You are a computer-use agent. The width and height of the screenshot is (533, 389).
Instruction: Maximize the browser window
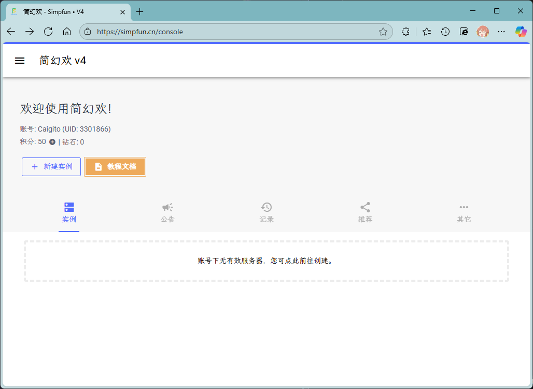[x=497, y=11]
